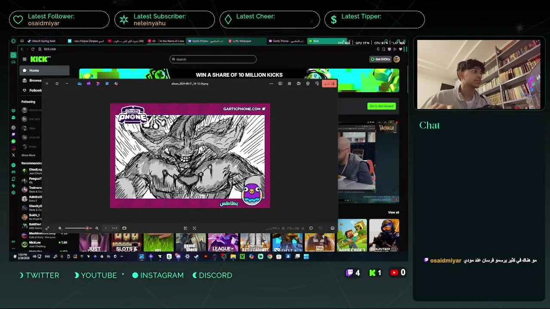Open Windows Start button on taskbar
Image resolution: width=550 pixels, height=309 pixels.
tap(306, 257)
